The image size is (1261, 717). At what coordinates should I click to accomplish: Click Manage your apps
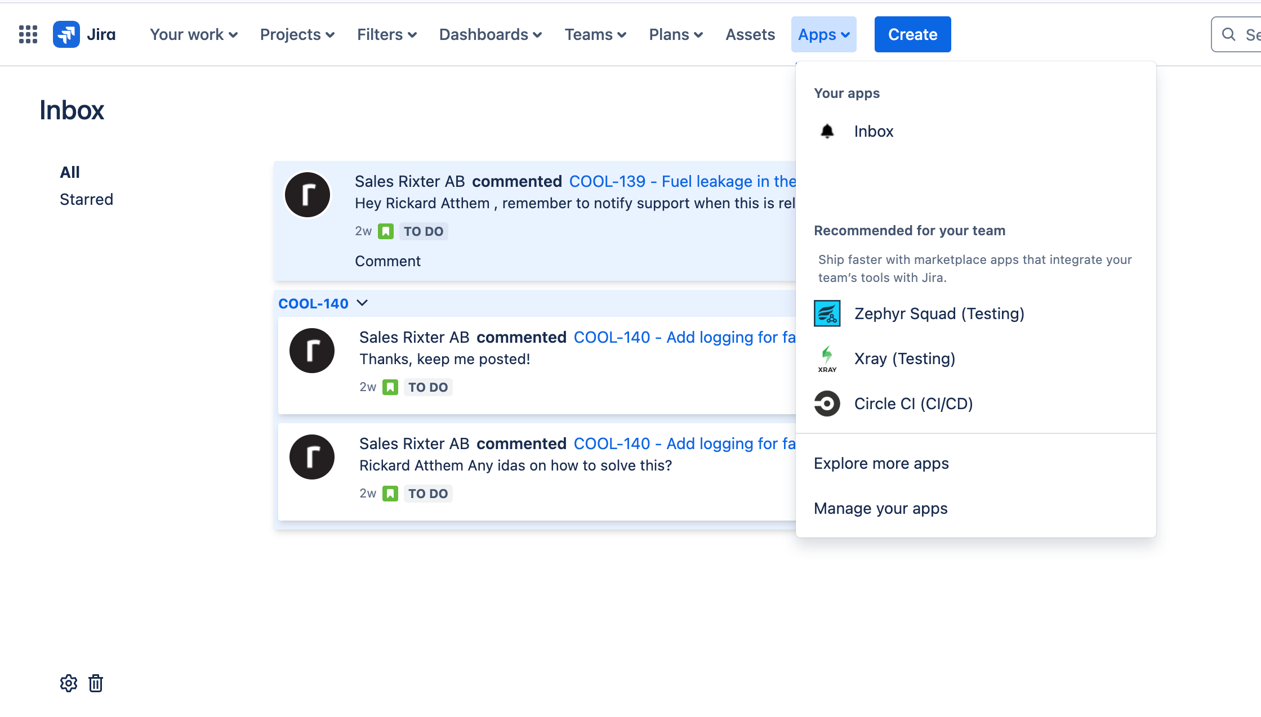880,508
